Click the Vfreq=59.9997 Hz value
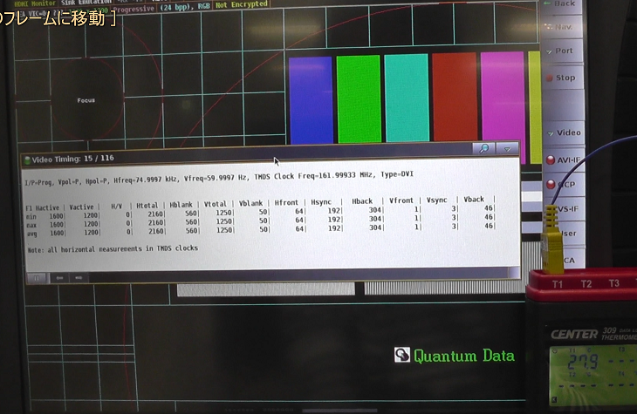The height and width of the screenshot is (414, 637). click(x=216, y=178)
